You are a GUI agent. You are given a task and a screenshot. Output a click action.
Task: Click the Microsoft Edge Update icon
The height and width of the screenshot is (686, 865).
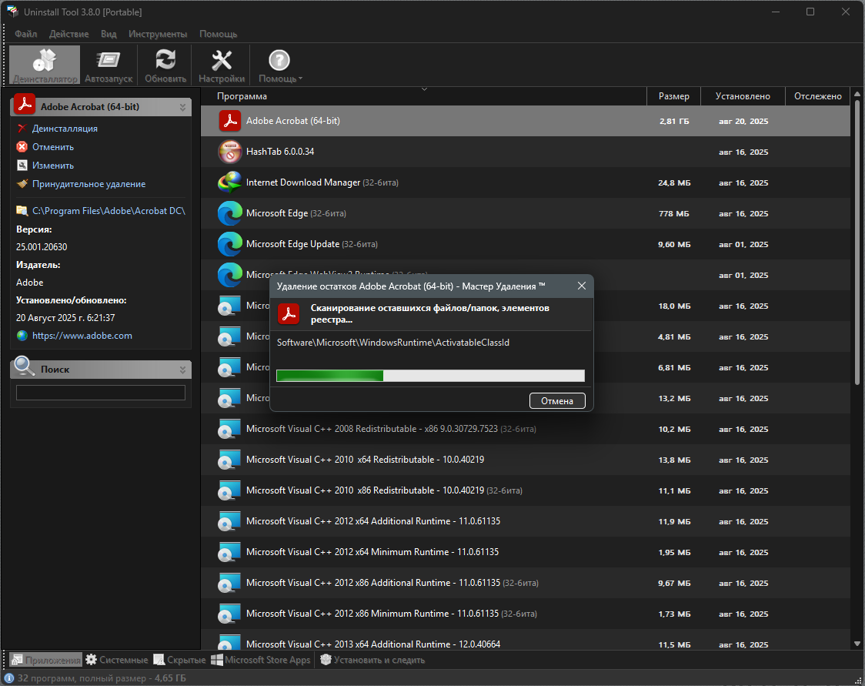coord(230,244)
